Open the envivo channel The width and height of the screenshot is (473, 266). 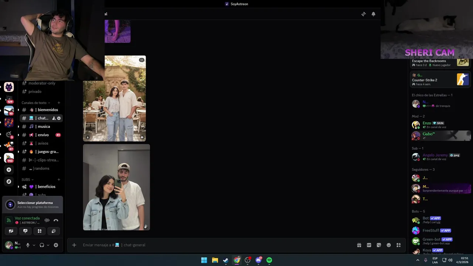[x=41, y=135]
